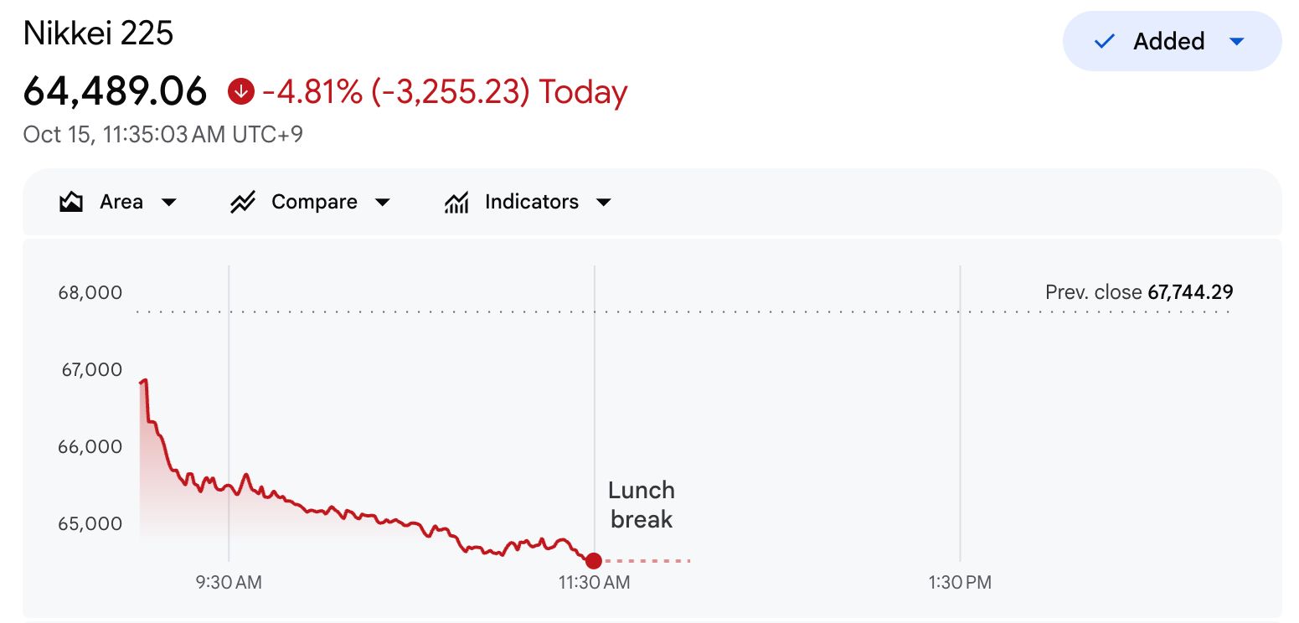The height and width of the screenshot is (623, 1299).
Task: Toggle the Added watchlist button
Action: click(1172, 41)
